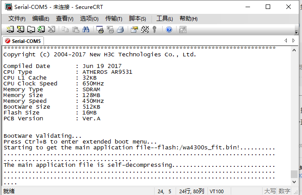302x195 pixels.
Task: Open the 工具(L) menu
Action: click(164, 19)
